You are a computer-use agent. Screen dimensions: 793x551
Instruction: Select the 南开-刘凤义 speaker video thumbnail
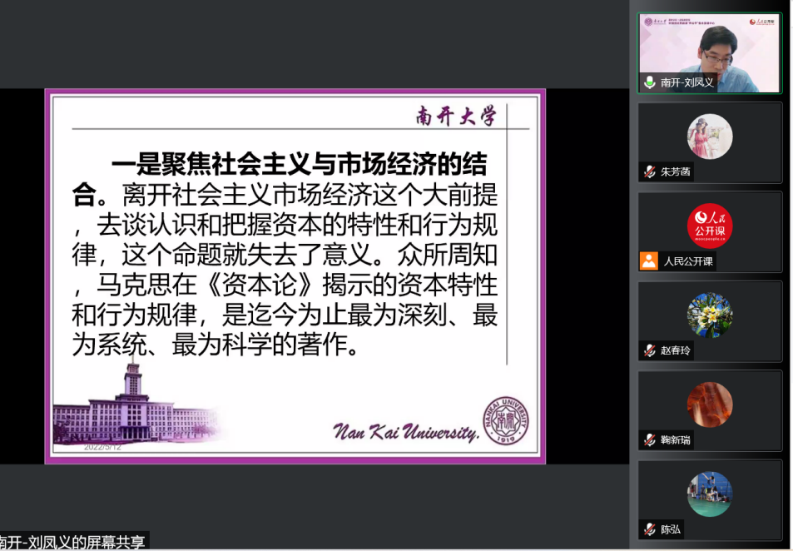coord(710,52)
